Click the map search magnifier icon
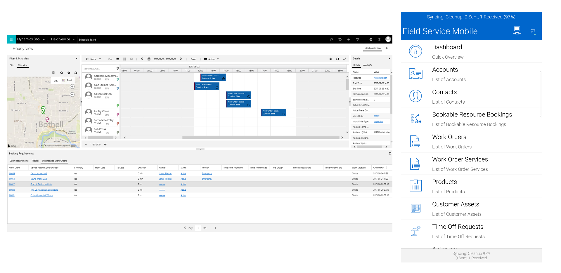Screen dimensions: 561x273 click(62, 73)
